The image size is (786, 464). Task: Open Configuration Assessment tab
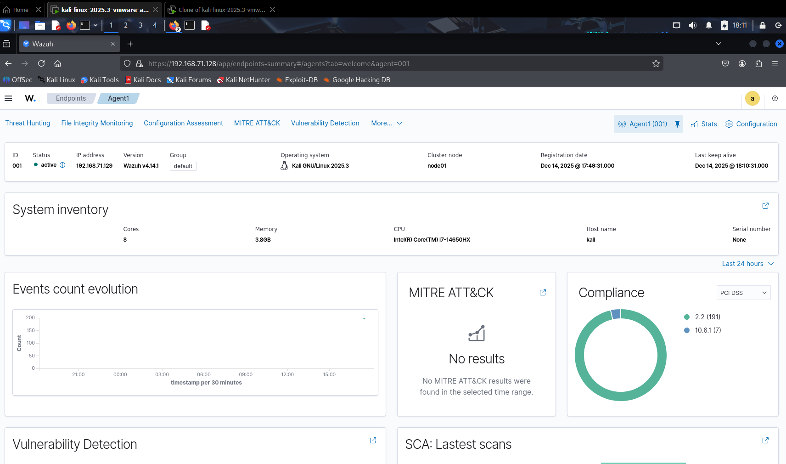tap(183, 123)
